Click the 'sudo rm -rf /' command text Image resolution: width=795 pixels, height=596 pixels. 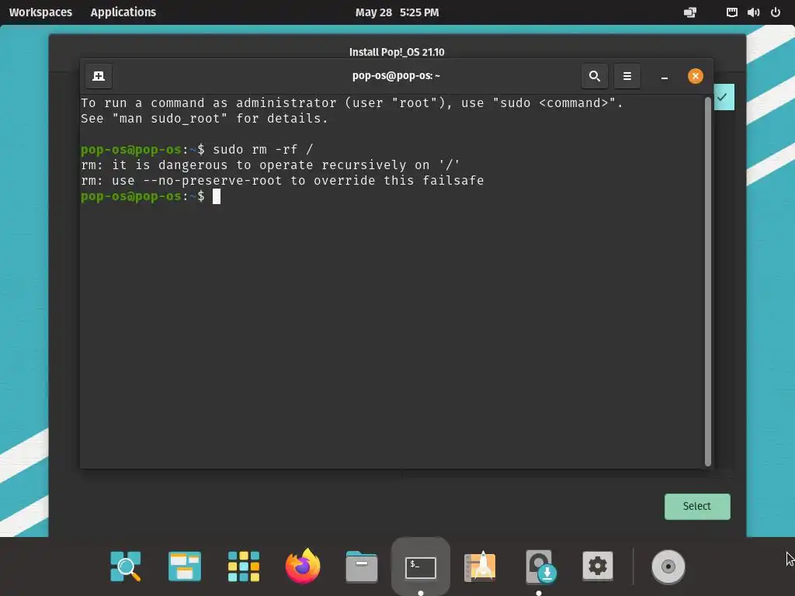(262, 150)
